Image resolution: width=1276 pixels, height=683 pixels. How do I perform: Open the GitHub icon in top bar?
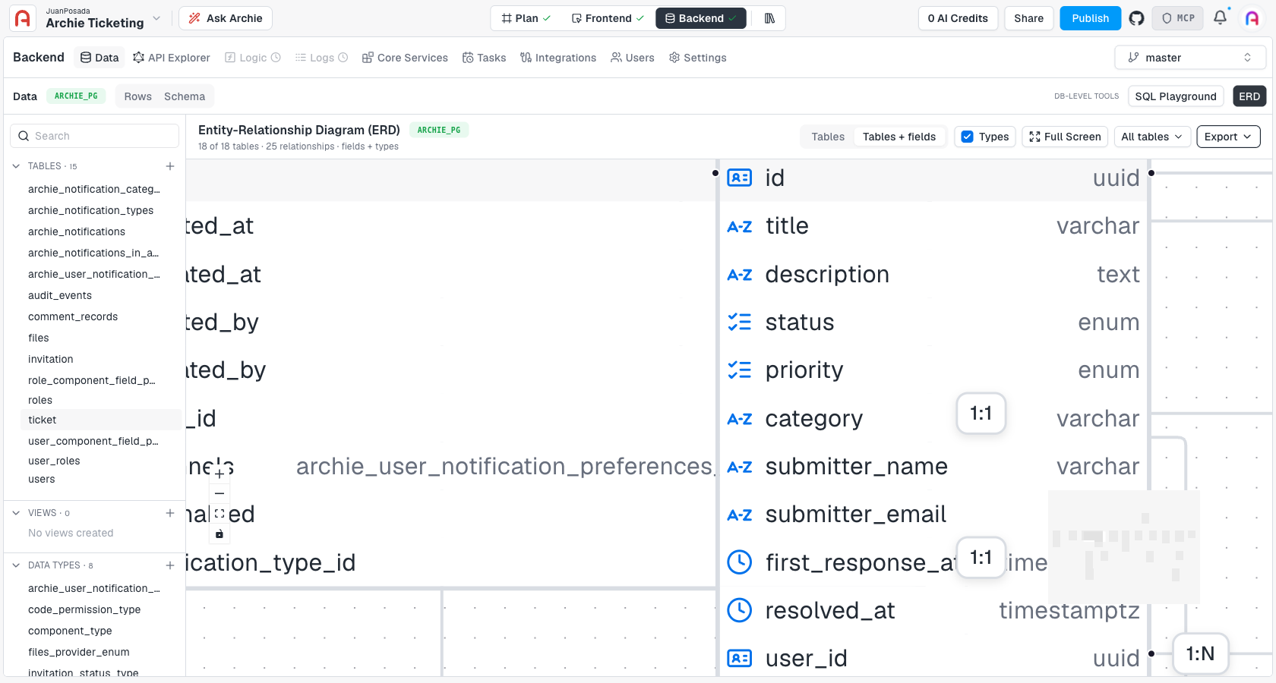1136,18
